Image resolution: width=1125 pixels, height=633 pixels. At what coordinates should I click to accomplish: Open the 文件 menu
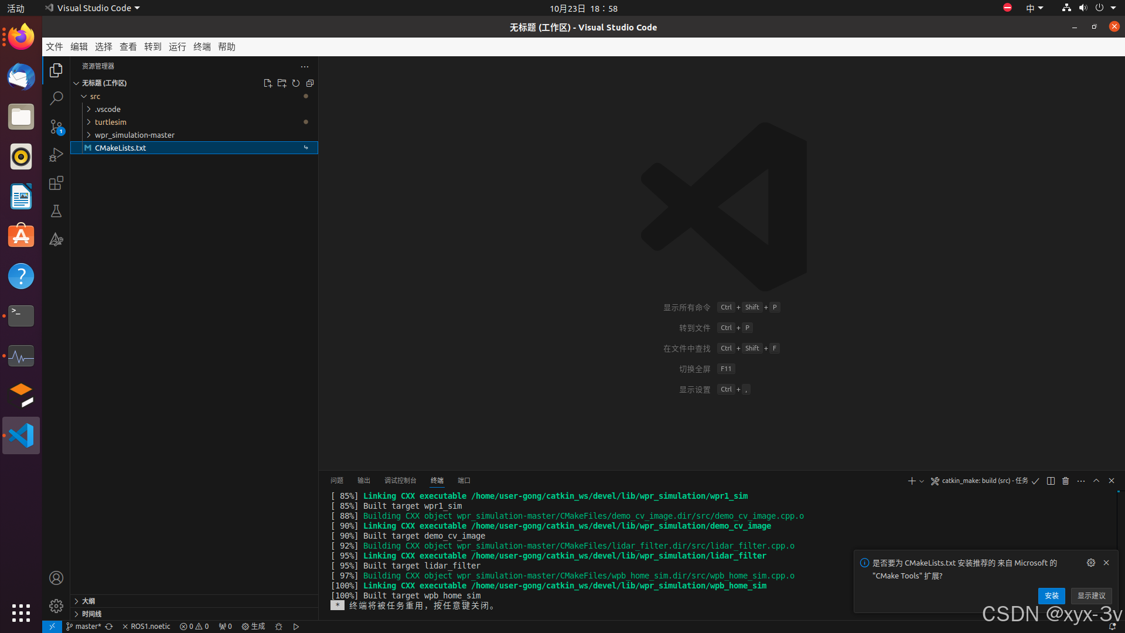[x=54, y=47]
